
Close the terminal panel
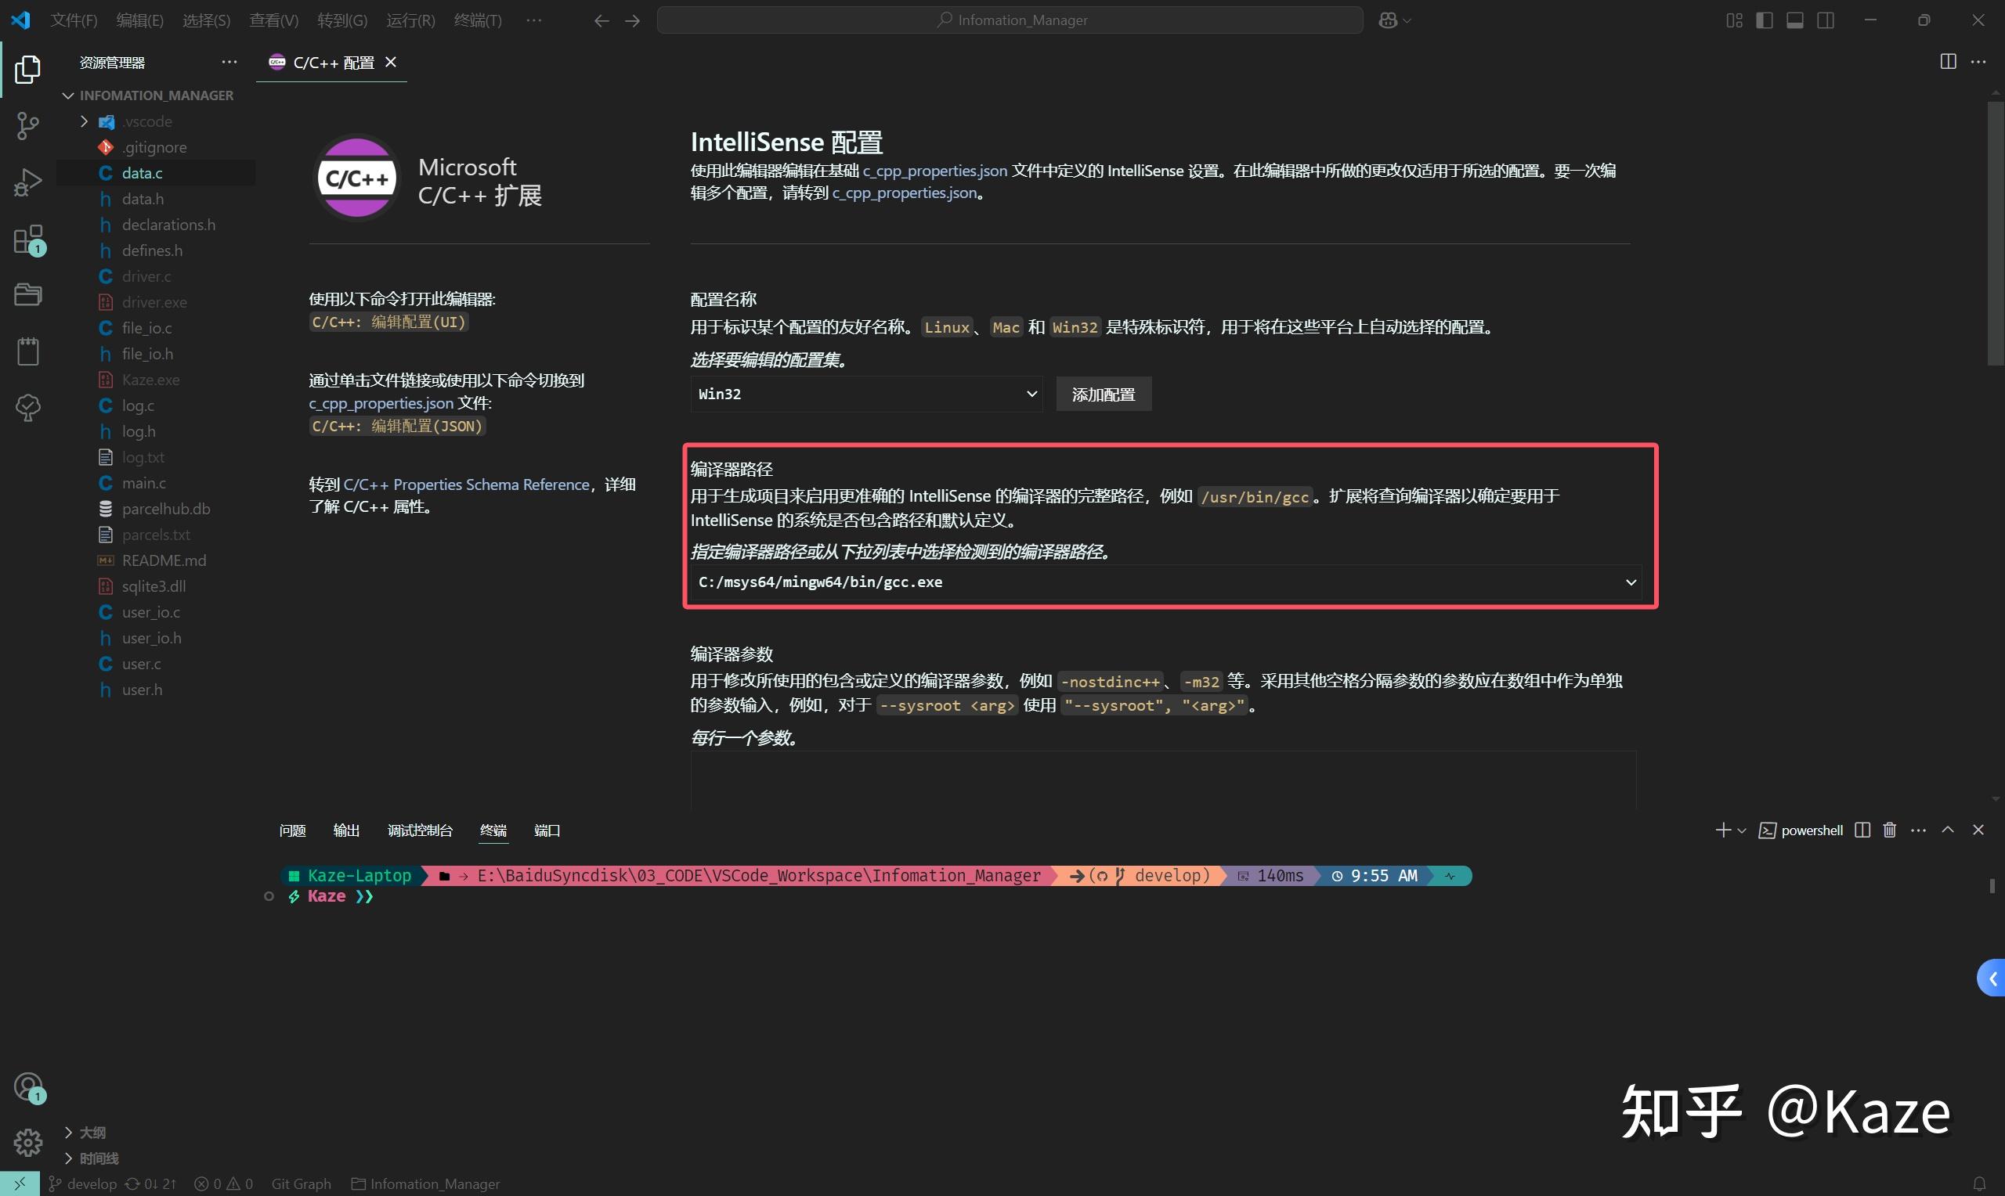point(1978,830)
